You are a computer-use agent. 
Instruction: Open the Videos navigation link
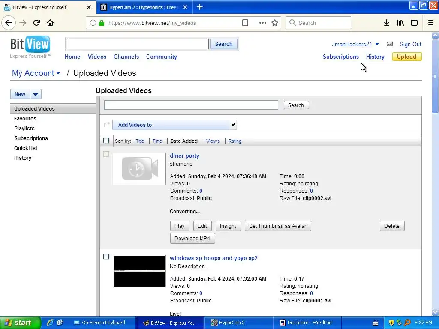97,57
